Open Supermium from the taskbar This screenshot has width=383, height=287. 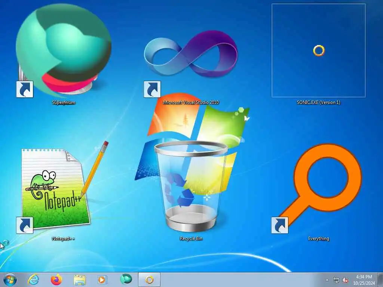(x=126, y=279)
